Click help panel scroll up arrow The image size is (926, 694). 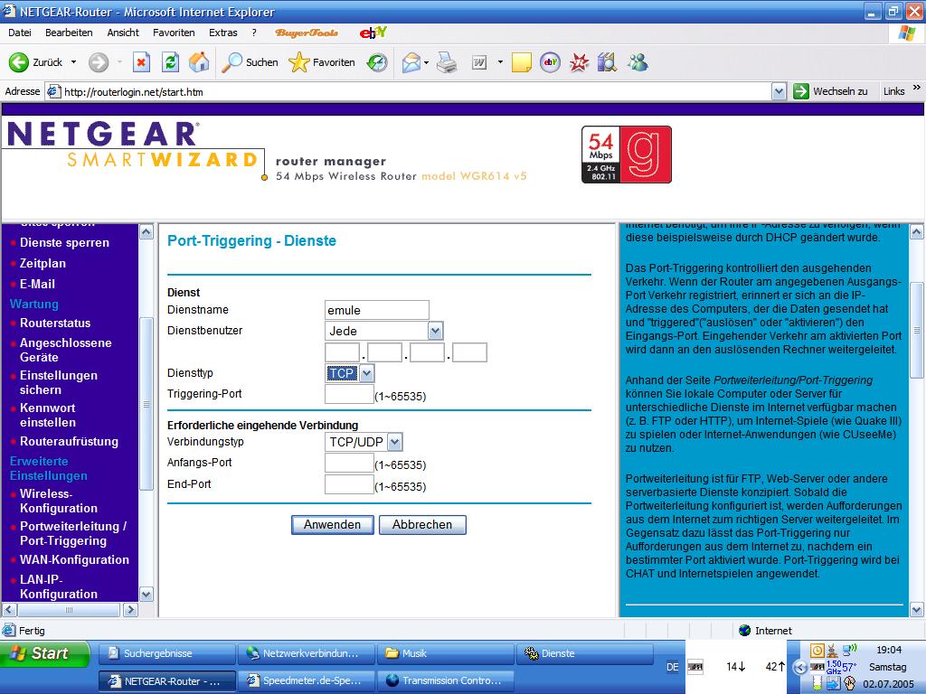(x=917, y=232)
